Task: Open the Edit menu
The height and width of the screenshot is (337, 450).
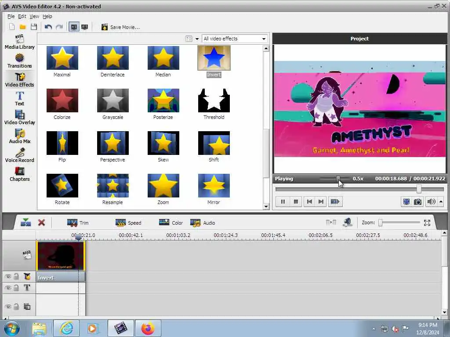Action: click(x=22, y=16)
